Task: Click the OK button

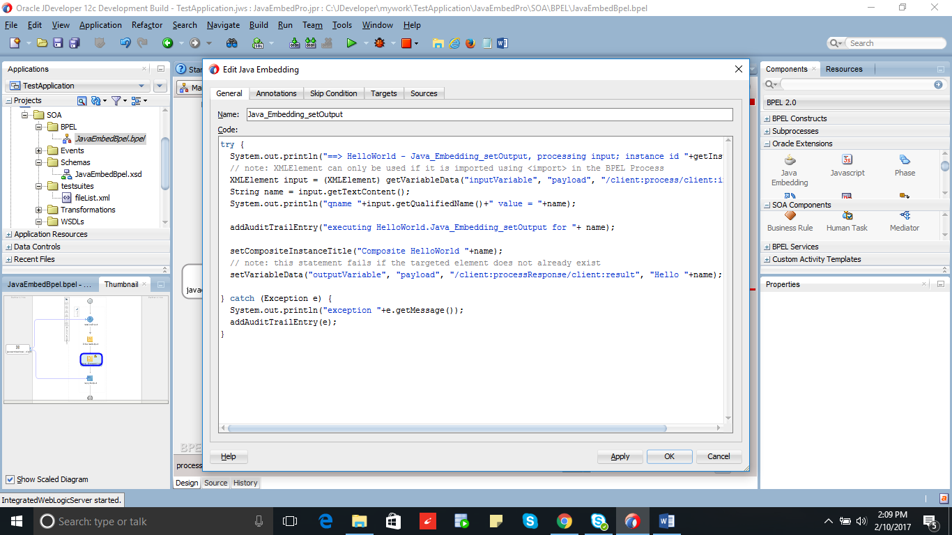Action: pos(668,456)
